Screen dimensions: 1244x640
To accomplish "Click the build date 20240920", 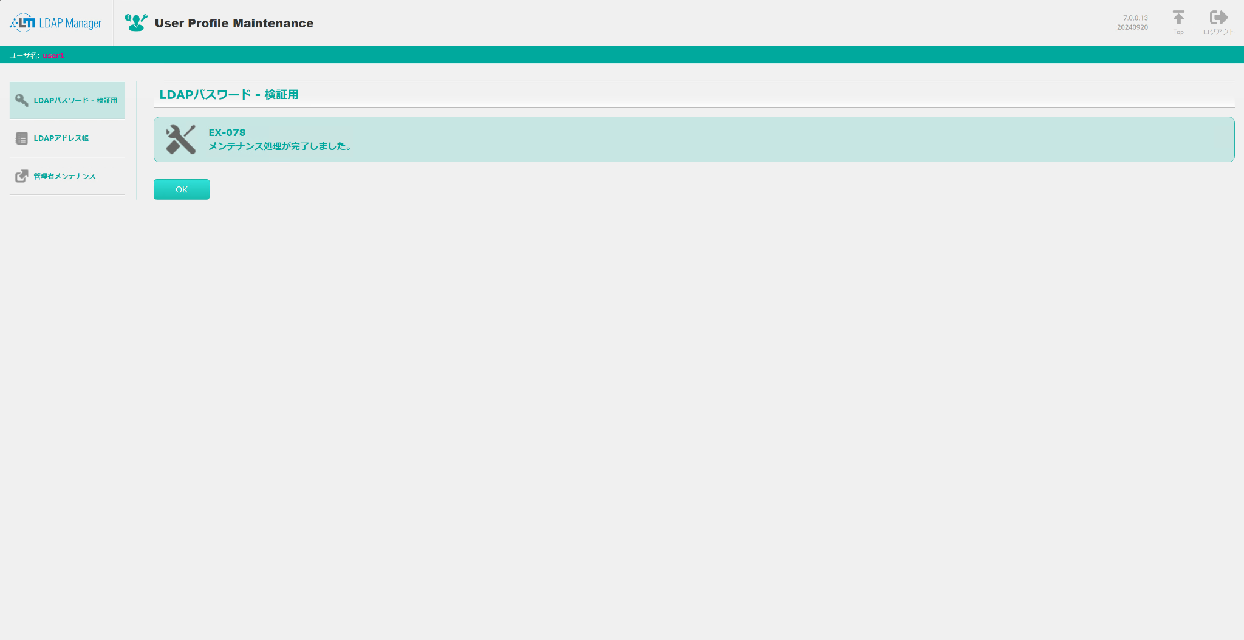I will pos(1132,27).
